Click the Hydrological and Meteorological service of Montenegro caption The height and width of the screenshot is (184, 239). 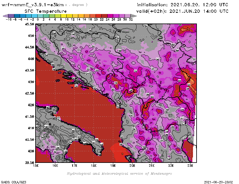pos(119,174)
